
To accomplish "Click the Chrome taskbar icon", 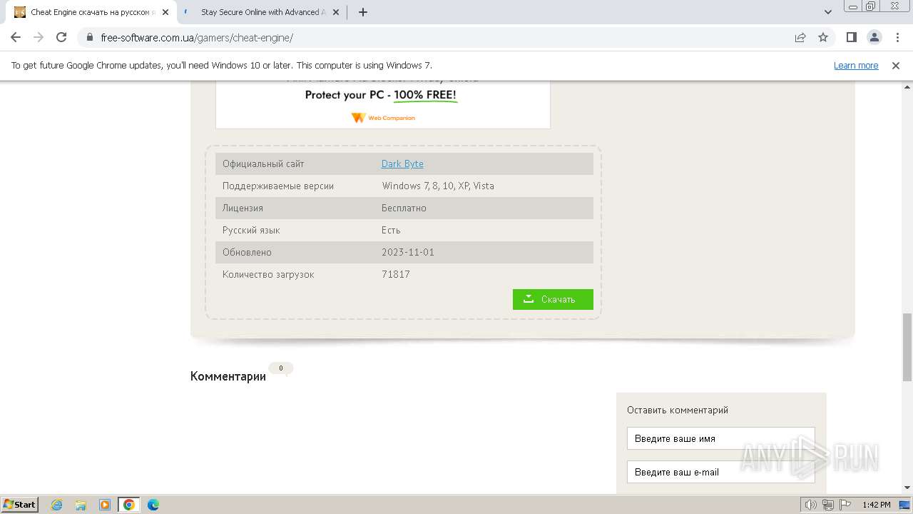I will (129, 505).
